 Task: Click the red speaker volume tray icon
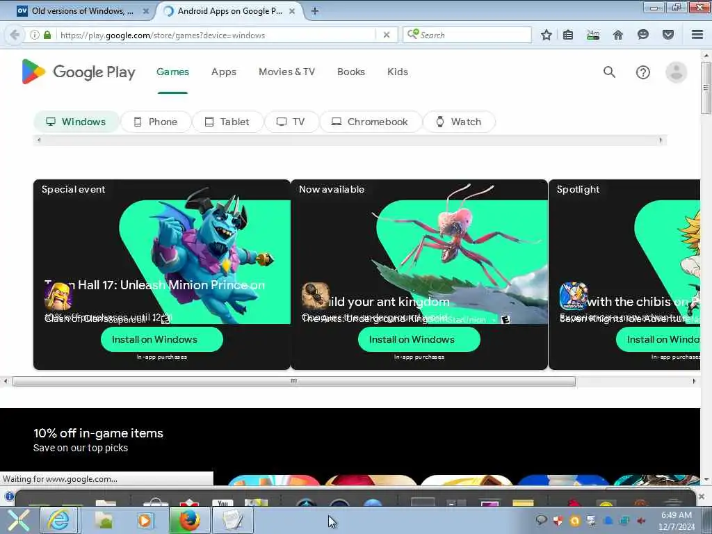pos(642,521)
